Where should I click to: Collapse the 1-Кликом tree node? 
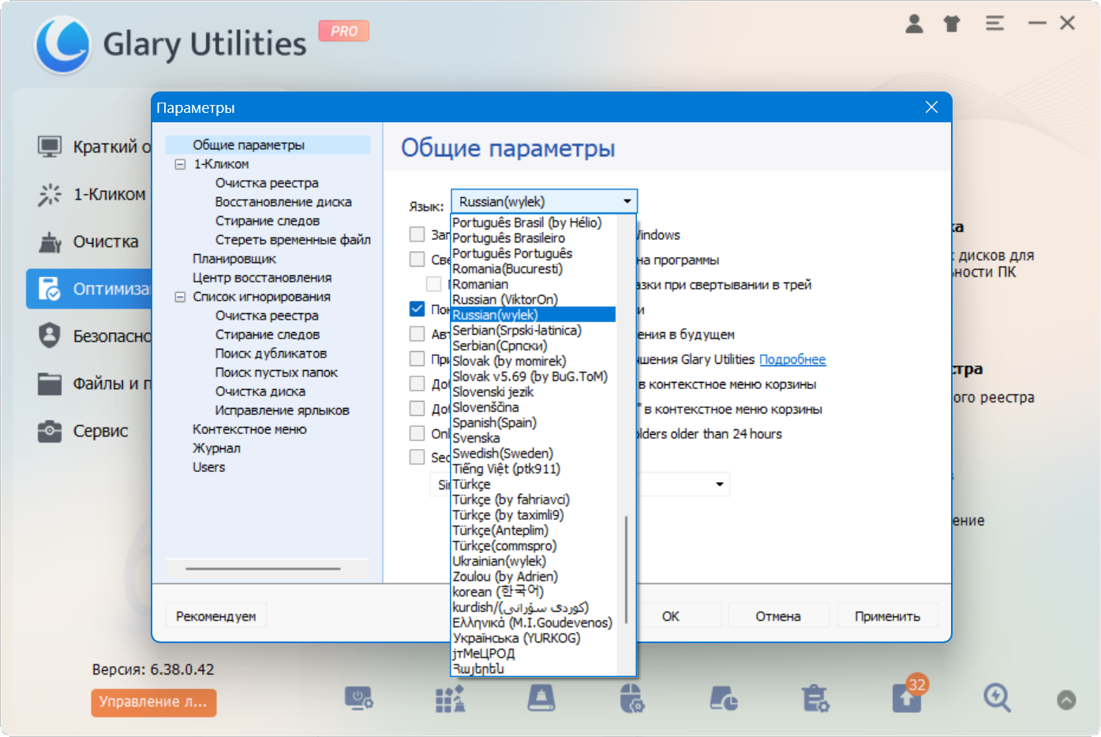tap(180, 164)
